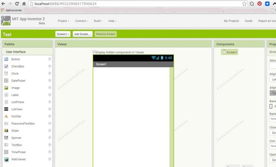The width and height of the screenshot is (276, 167).
Task: Open the Guide link
Action: click(x=248, y=21)
